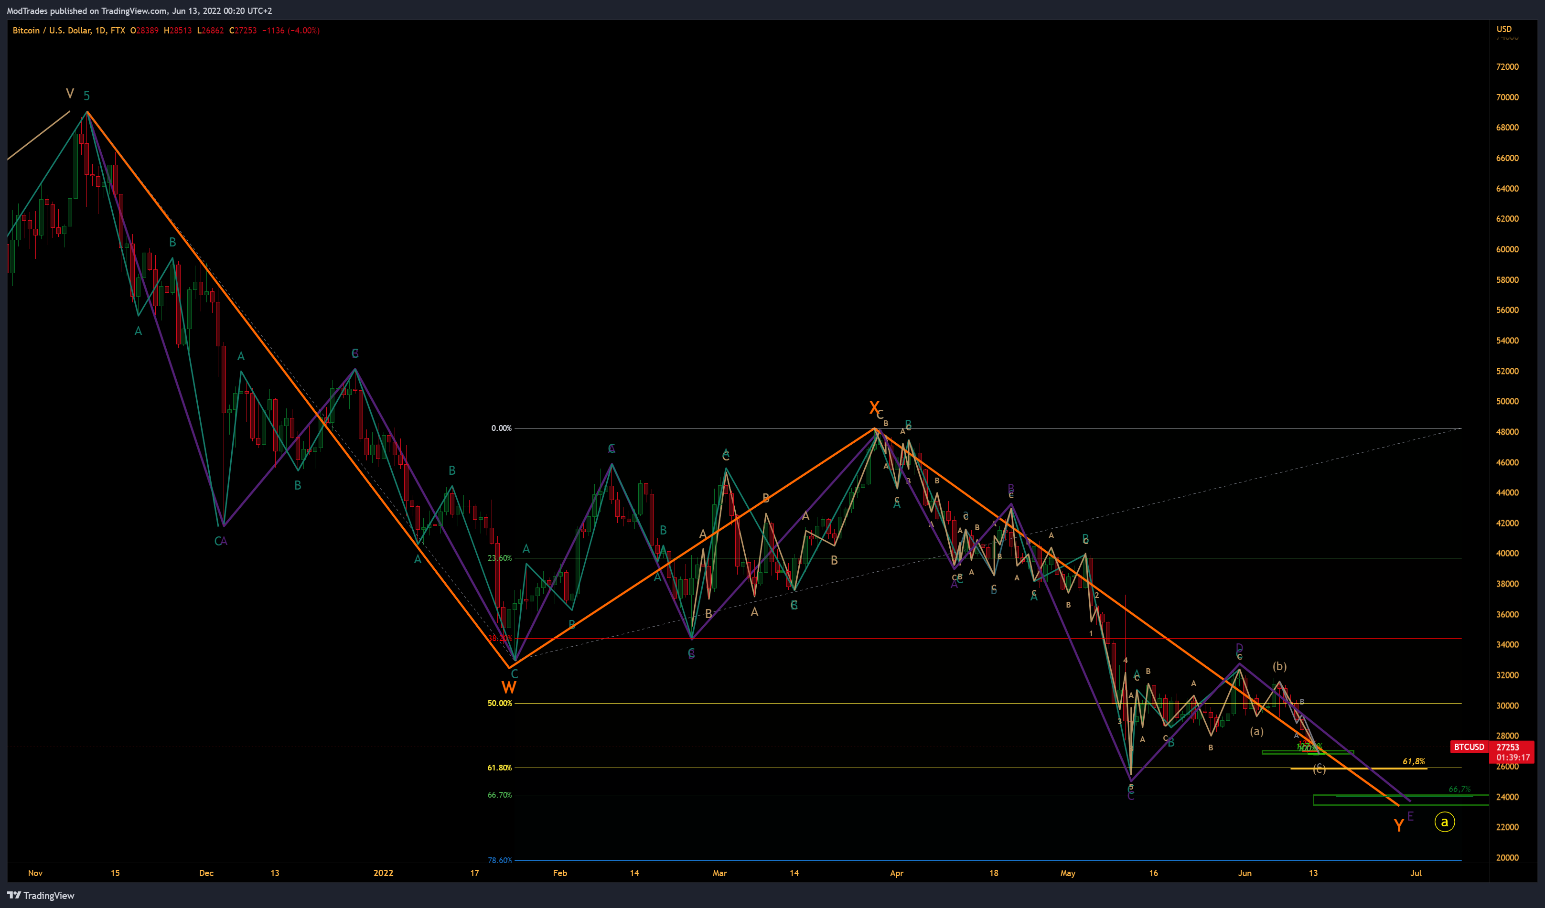Select the red BTCUSD symbol tag

point(1469,747)
